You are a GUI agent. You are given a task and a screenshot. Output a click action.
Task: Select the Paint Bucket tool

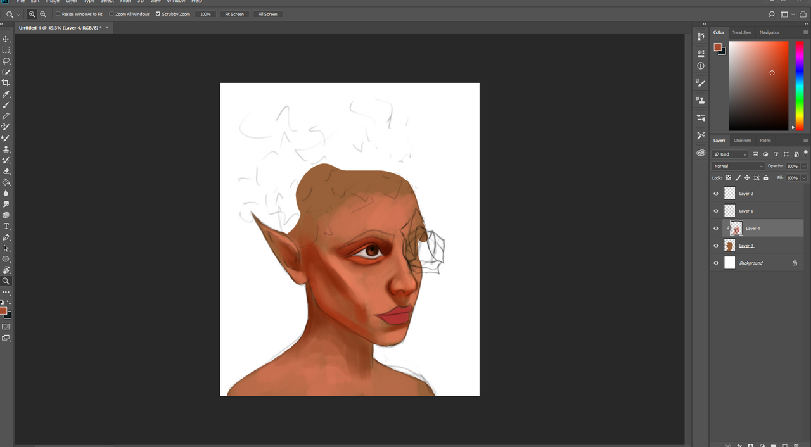click(6, 182)
